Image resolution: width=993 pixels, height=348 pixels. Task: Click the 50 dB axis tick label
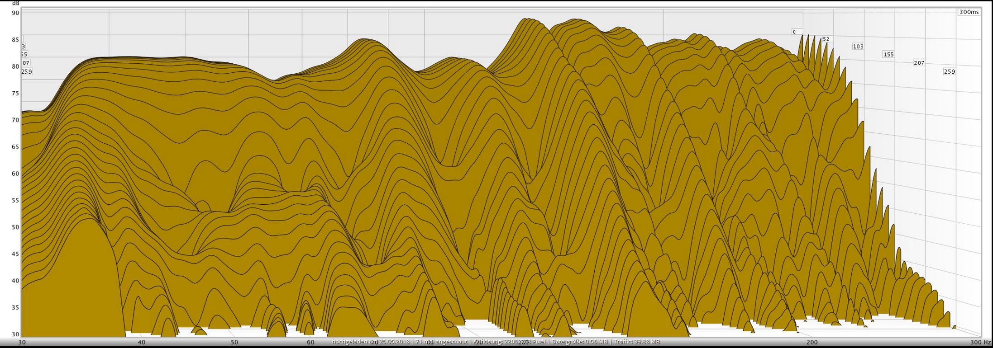point(15,227)
